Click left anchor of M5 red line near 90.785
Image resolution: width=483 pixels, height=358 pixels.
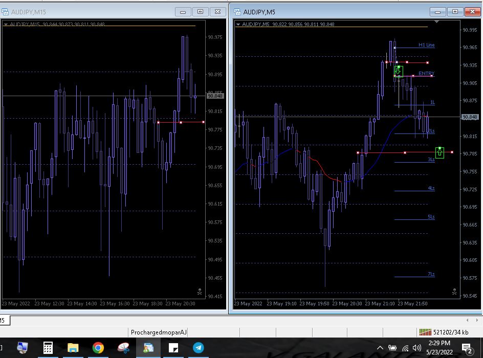[x=358, y=153]
